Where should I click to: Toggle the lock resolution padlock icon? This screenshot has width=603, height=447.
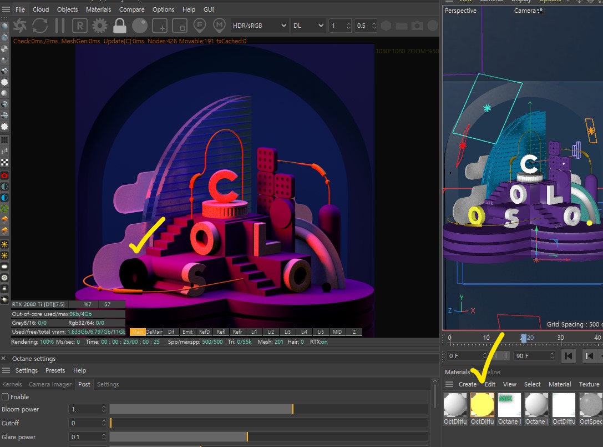tap(120, 26)
